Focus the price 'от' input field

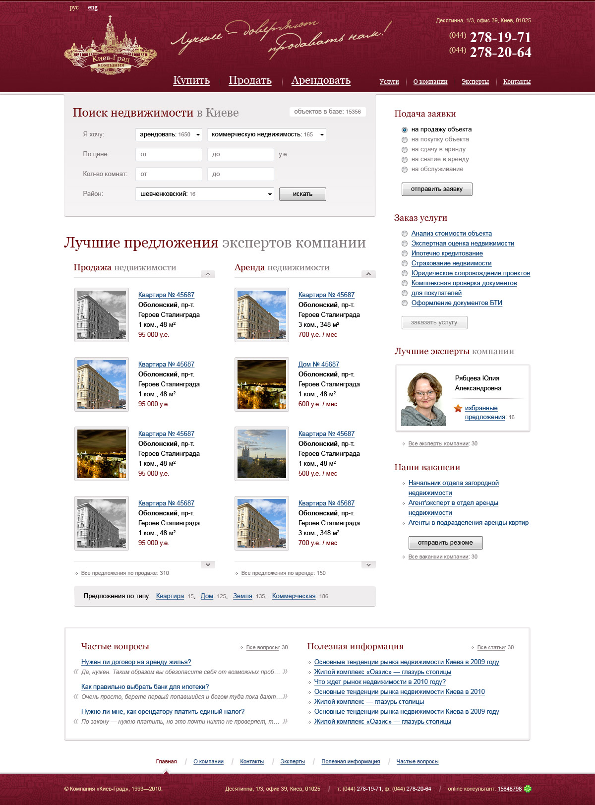click(x=169, y=154)
